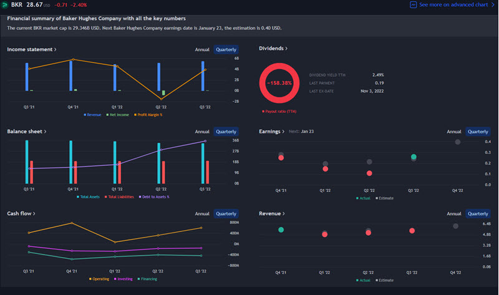Screen dimensions: 499x295
Task: Click the Estimate legend under Revenue chart
Action: point(384,281)
